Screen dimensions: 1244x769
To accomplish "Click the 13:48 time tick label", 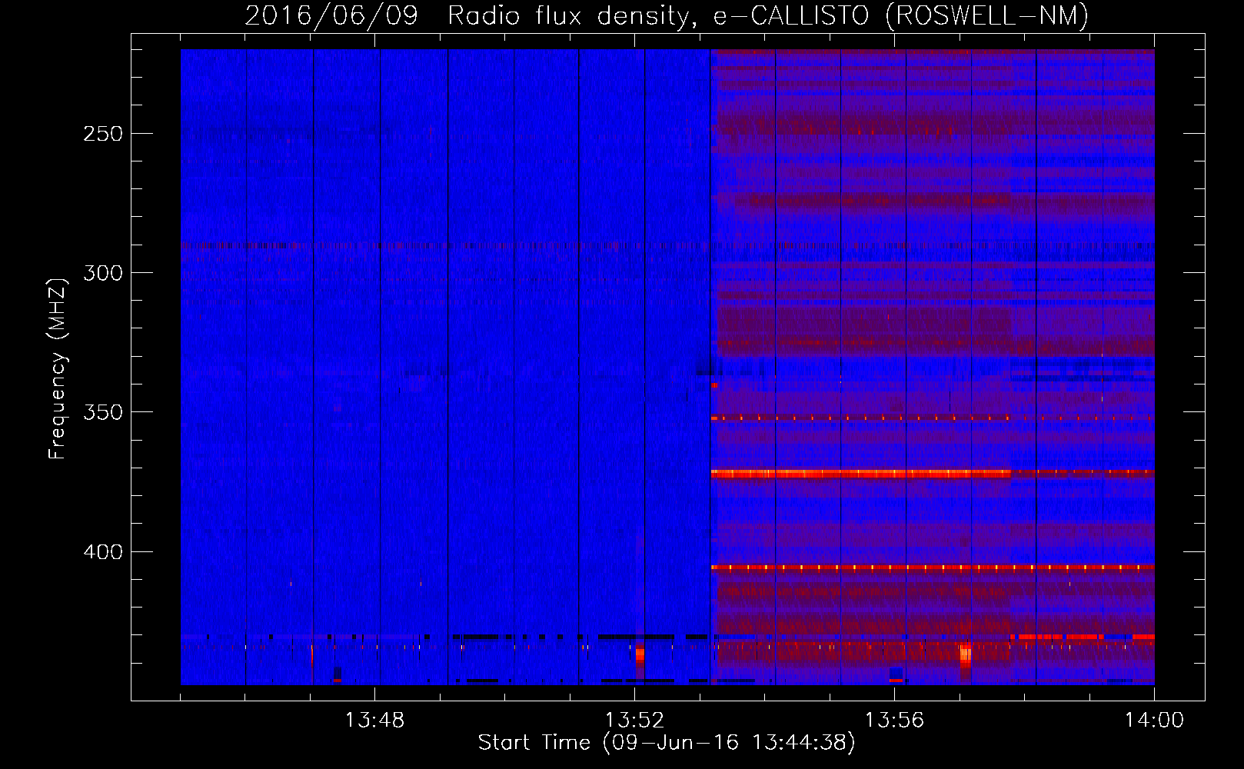I will coord(374,721).
